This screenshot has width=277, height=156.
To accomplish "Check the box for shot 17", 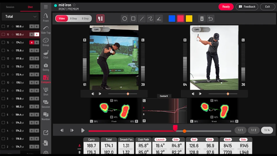I will click(3, 26).
